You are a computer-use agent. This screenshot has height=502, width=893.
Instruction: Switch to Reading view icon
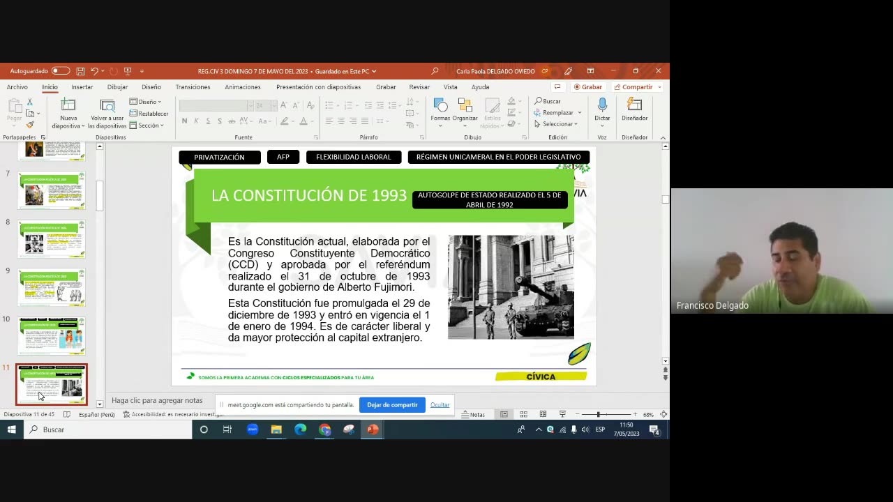(x=543, y=414)
